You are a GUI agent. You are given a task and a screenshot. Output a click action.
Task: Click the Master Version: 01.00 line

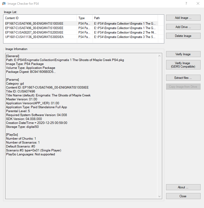pyautogui.click(x=22, y=99)
